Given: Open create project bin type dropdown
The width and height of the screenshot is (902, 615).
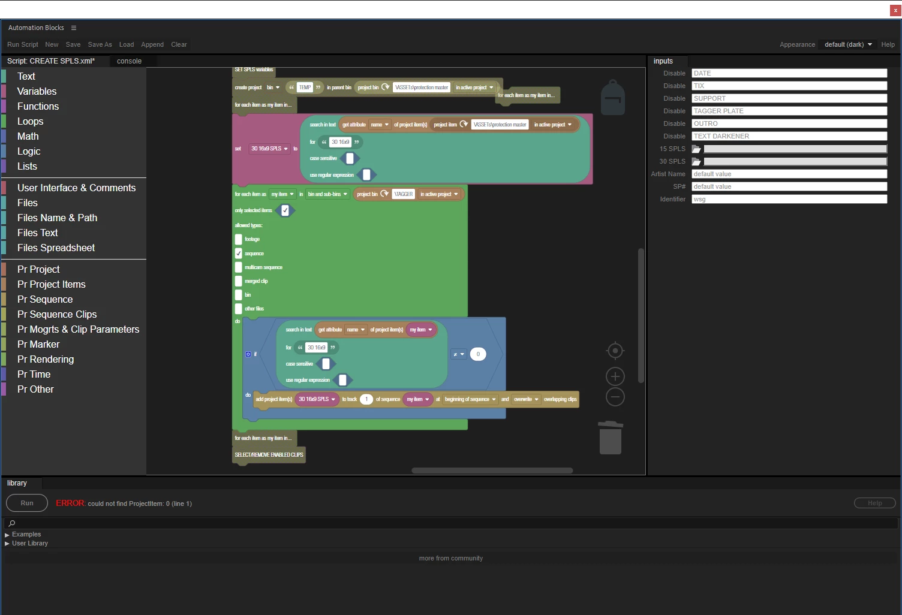Looking at the screenshot, I should 273,88.
